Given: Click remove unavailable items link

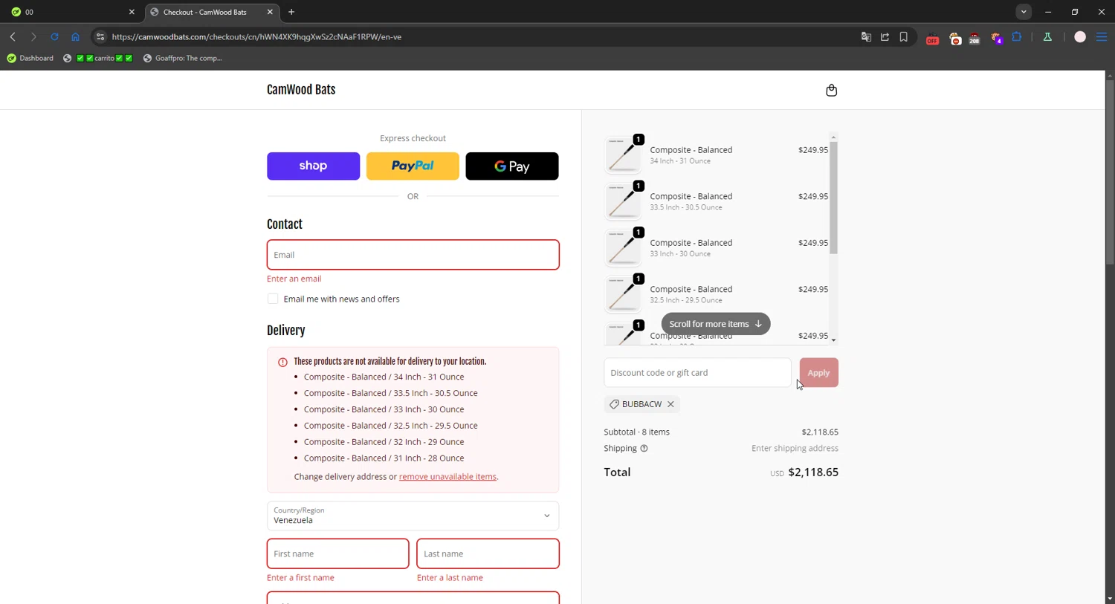Looking at the screenshot, I should click(447, 476).
